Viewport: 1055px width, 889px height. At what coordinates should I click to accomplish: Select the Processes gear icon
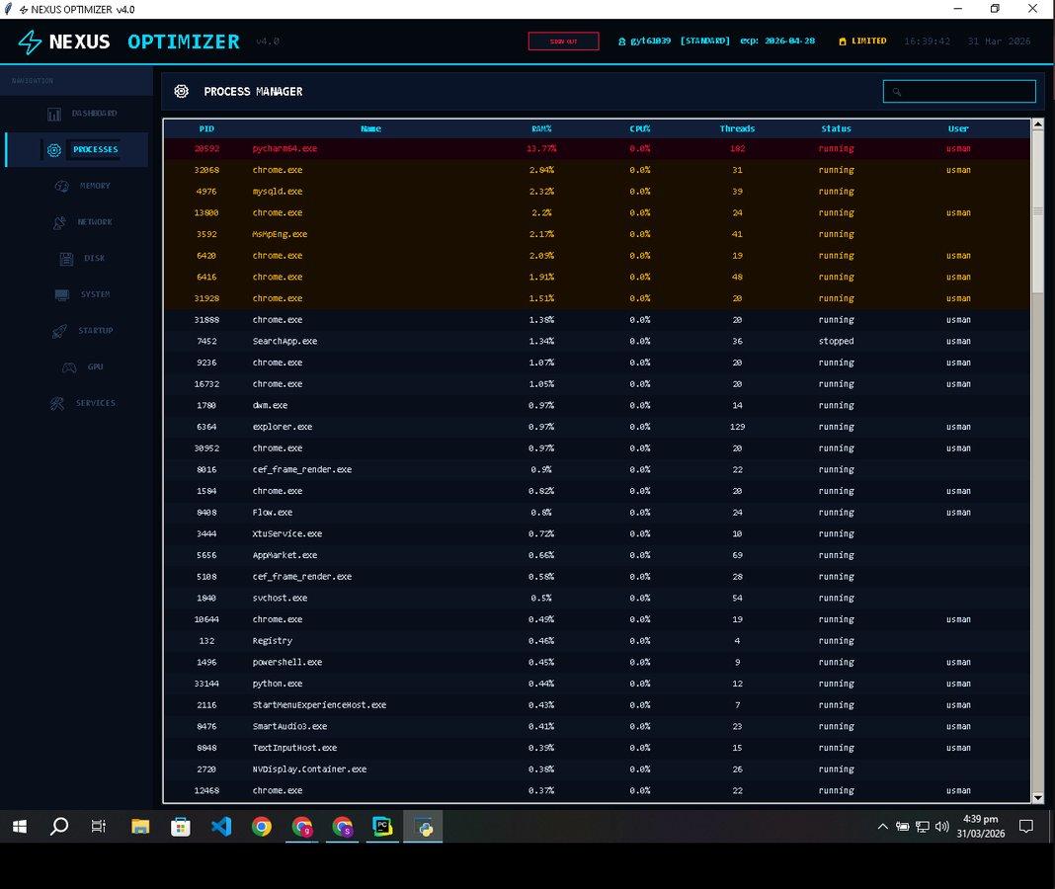pos(54,150)
